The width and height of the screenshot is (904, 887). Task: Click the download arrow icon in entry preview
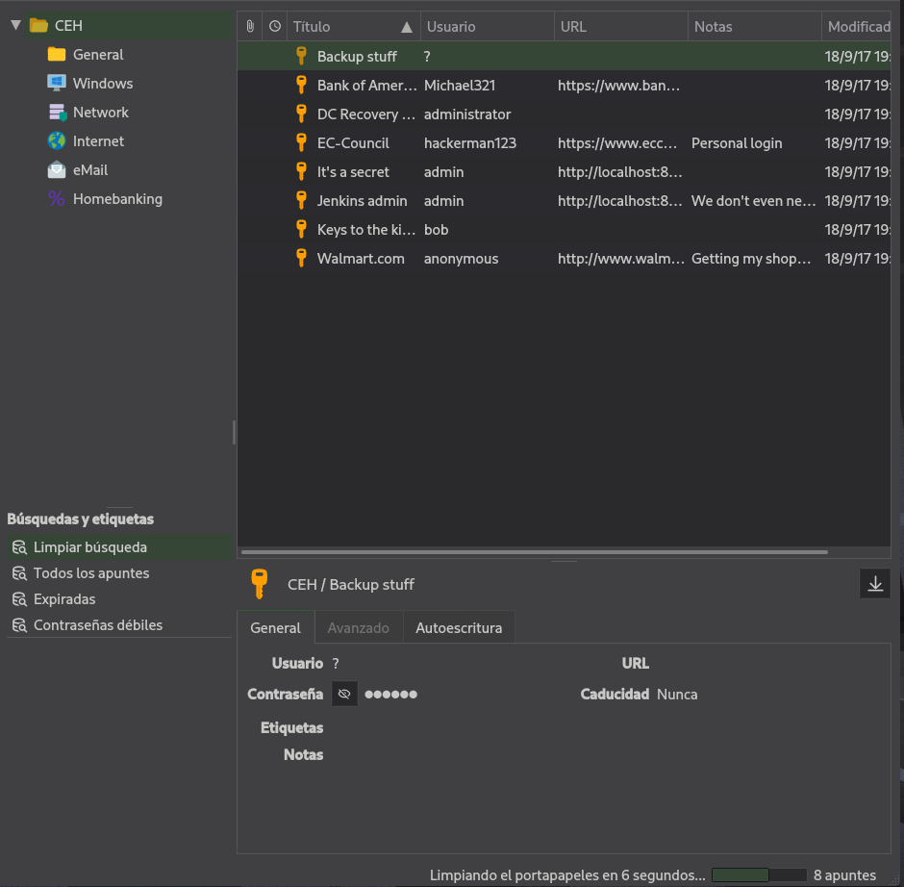(x=875, y=584)
